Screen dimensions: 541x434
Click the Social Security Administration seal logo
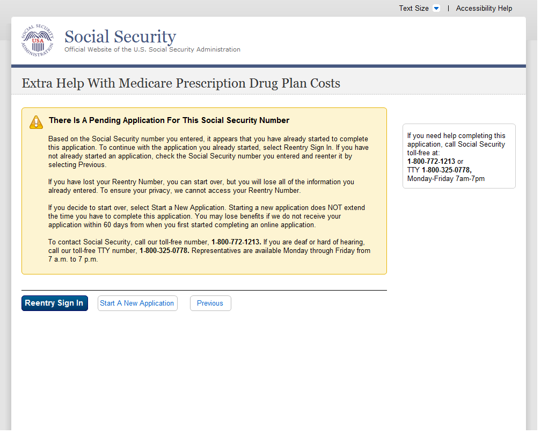(38, 41)
